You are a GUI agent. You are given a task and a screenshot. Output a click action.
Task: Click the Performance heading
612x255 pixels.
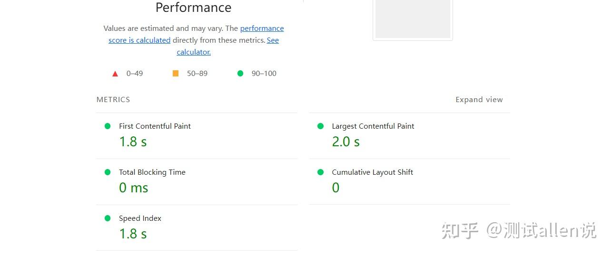193,8
